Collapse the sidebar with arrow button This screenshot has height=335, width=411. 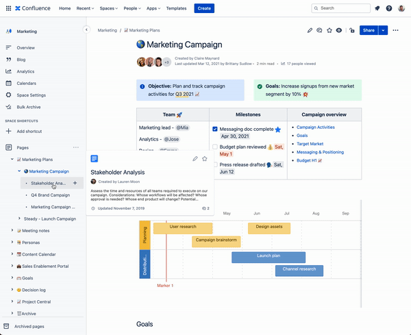coord(86,29)
